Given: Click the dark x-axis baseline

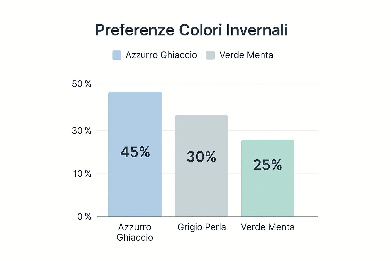Looking at the screenshot, I should point(305,217).
